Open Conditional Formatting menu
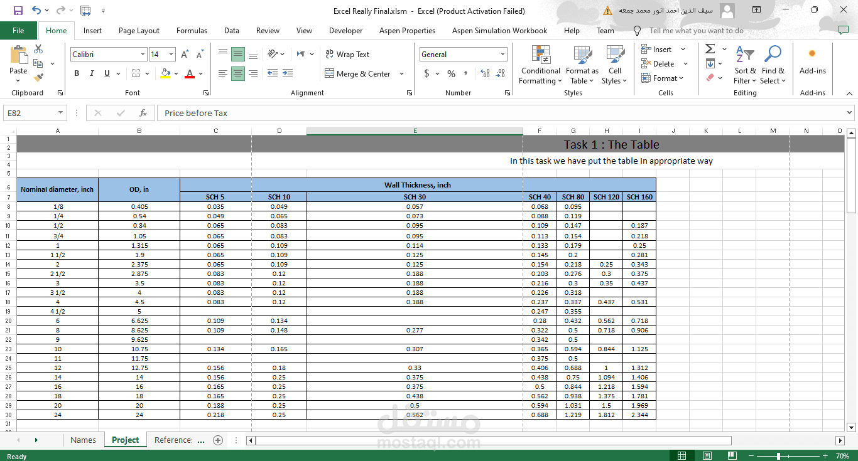Image resolution: width=858 pixels, height=461 pixels. tap(541, 65)
